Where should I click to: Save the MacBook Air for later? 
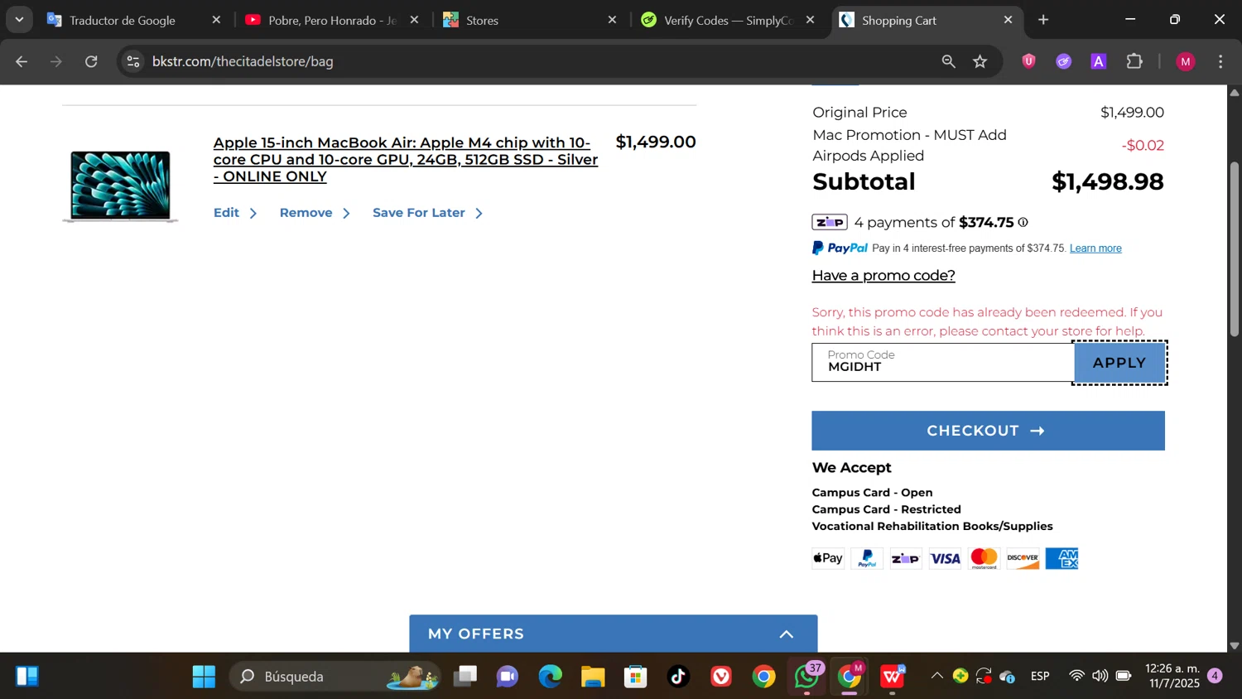click(x=427, y=213)
